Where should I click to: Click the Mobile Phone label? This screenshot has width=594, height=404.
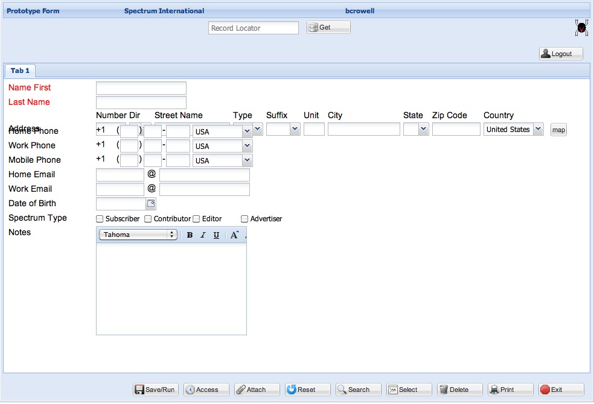34,160
